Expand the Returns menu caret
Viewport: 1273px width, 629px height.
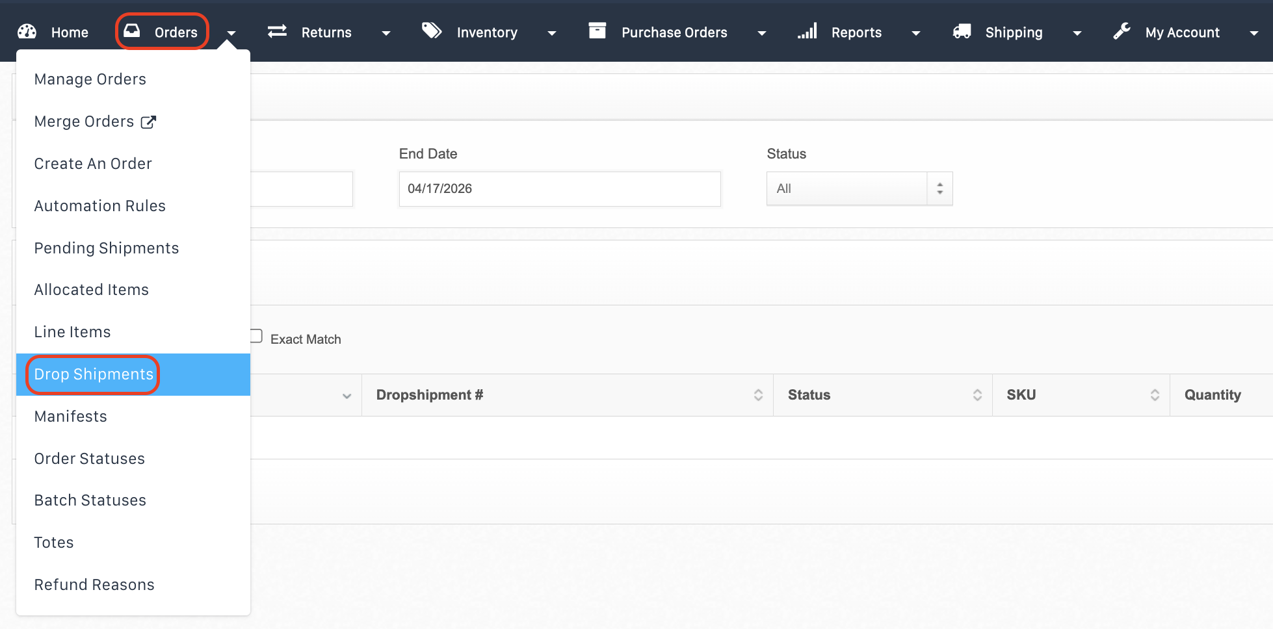[386, 33]
